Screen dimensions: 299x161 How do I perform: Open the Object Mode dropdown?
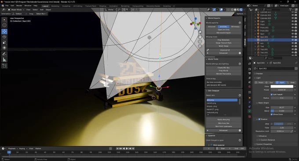point(16,10)
